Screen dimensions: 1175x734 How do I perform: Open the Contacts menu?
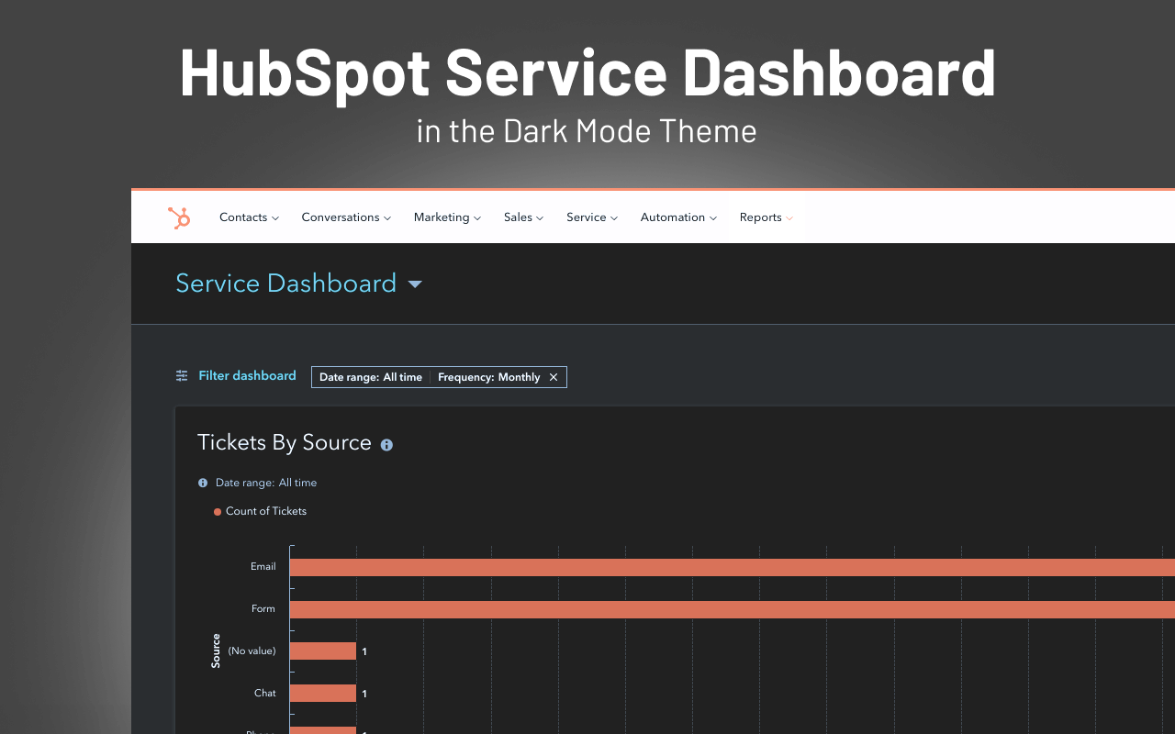(243, 217)
